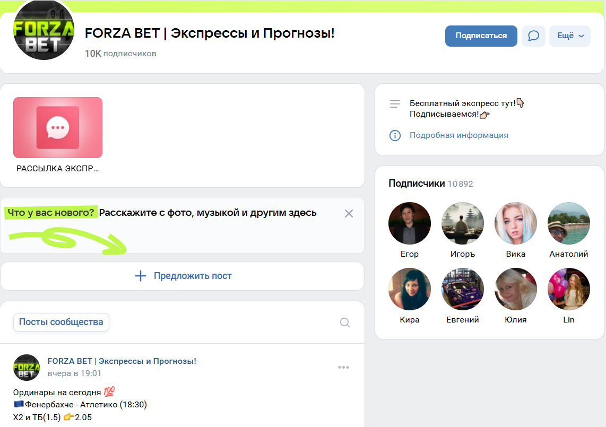Open subscriber Lin's name link
This screenshot has height=427, width=606.
pyautogui.click(x=568, y=320)
